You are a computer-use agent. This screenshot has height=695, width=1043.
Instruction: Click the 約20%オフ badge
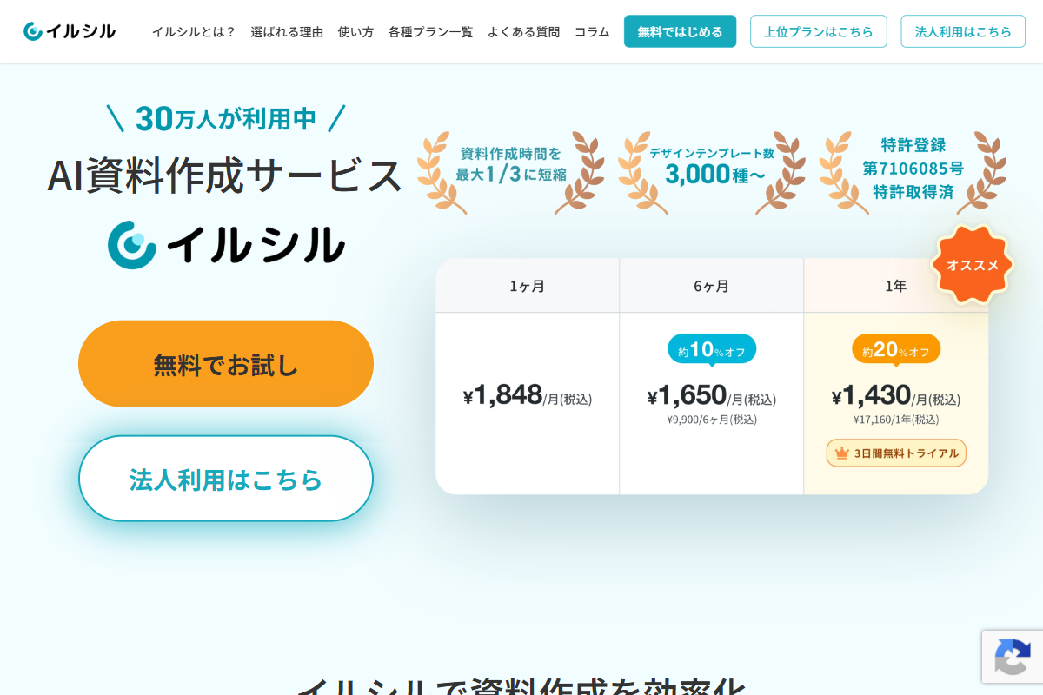896,349
